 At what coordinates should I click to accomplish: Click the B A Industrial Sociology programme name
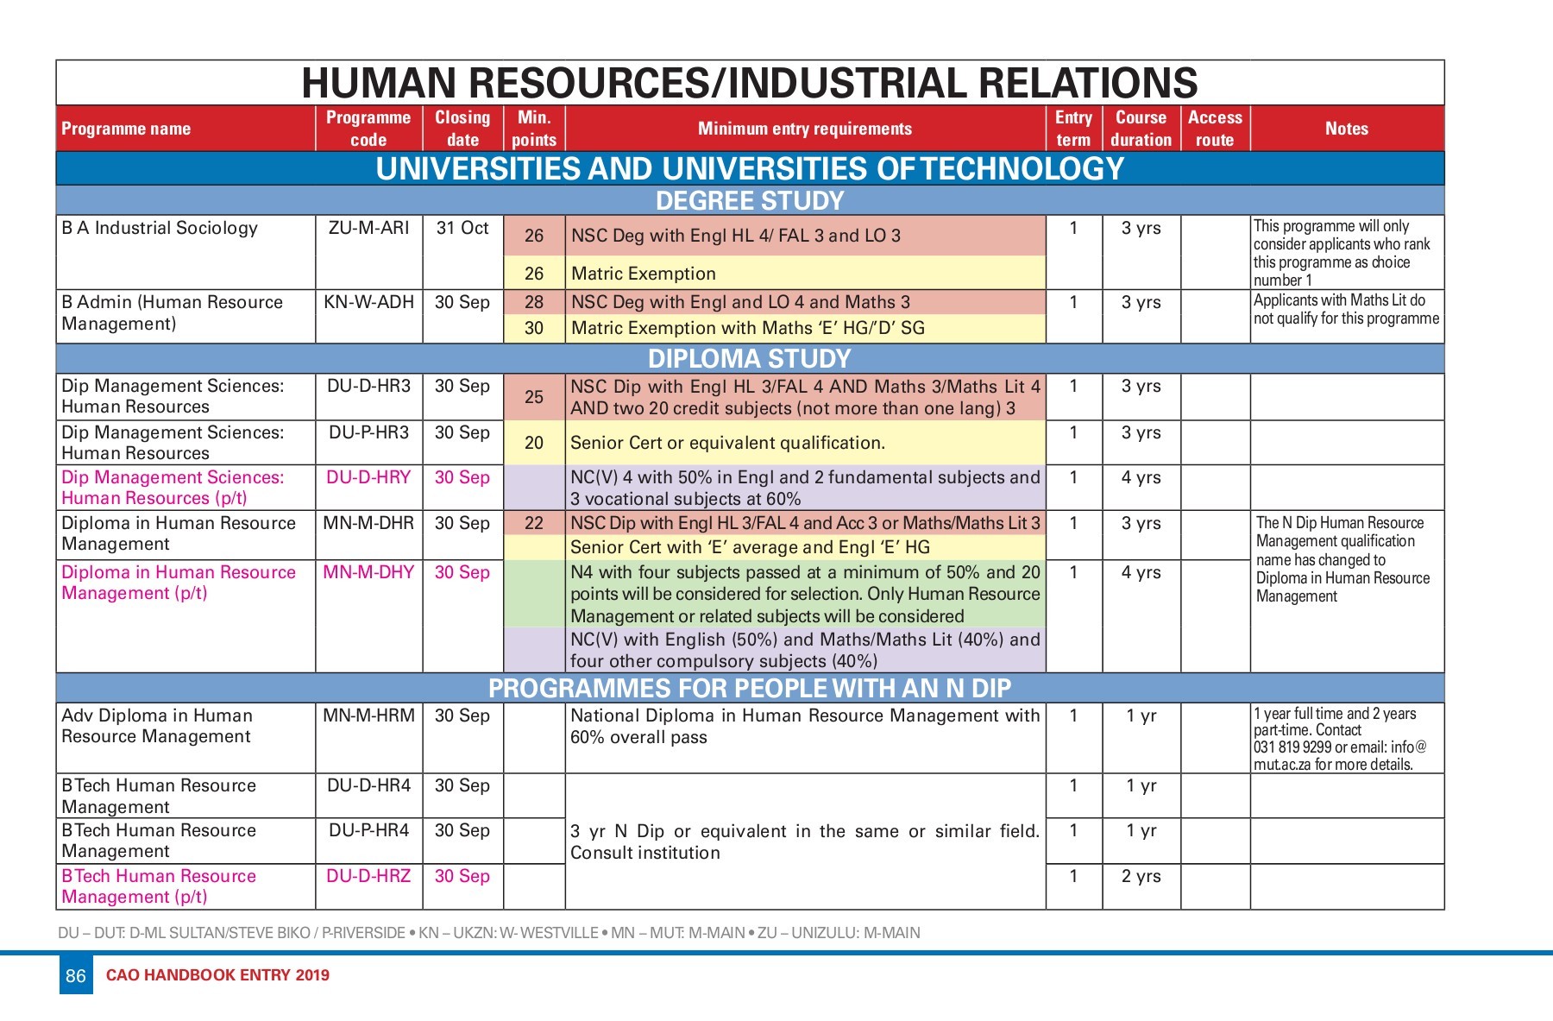160,228
